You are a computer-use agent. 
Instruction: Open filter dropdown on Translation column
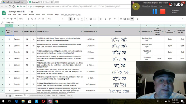tap(151, 31)
